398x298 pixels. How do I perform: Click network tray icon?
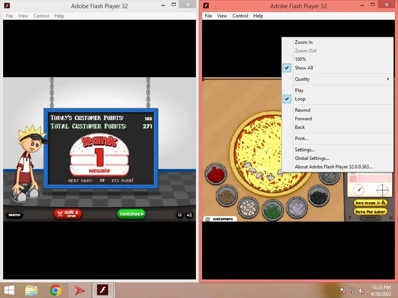pyautogui.click(x=352, y=290)
